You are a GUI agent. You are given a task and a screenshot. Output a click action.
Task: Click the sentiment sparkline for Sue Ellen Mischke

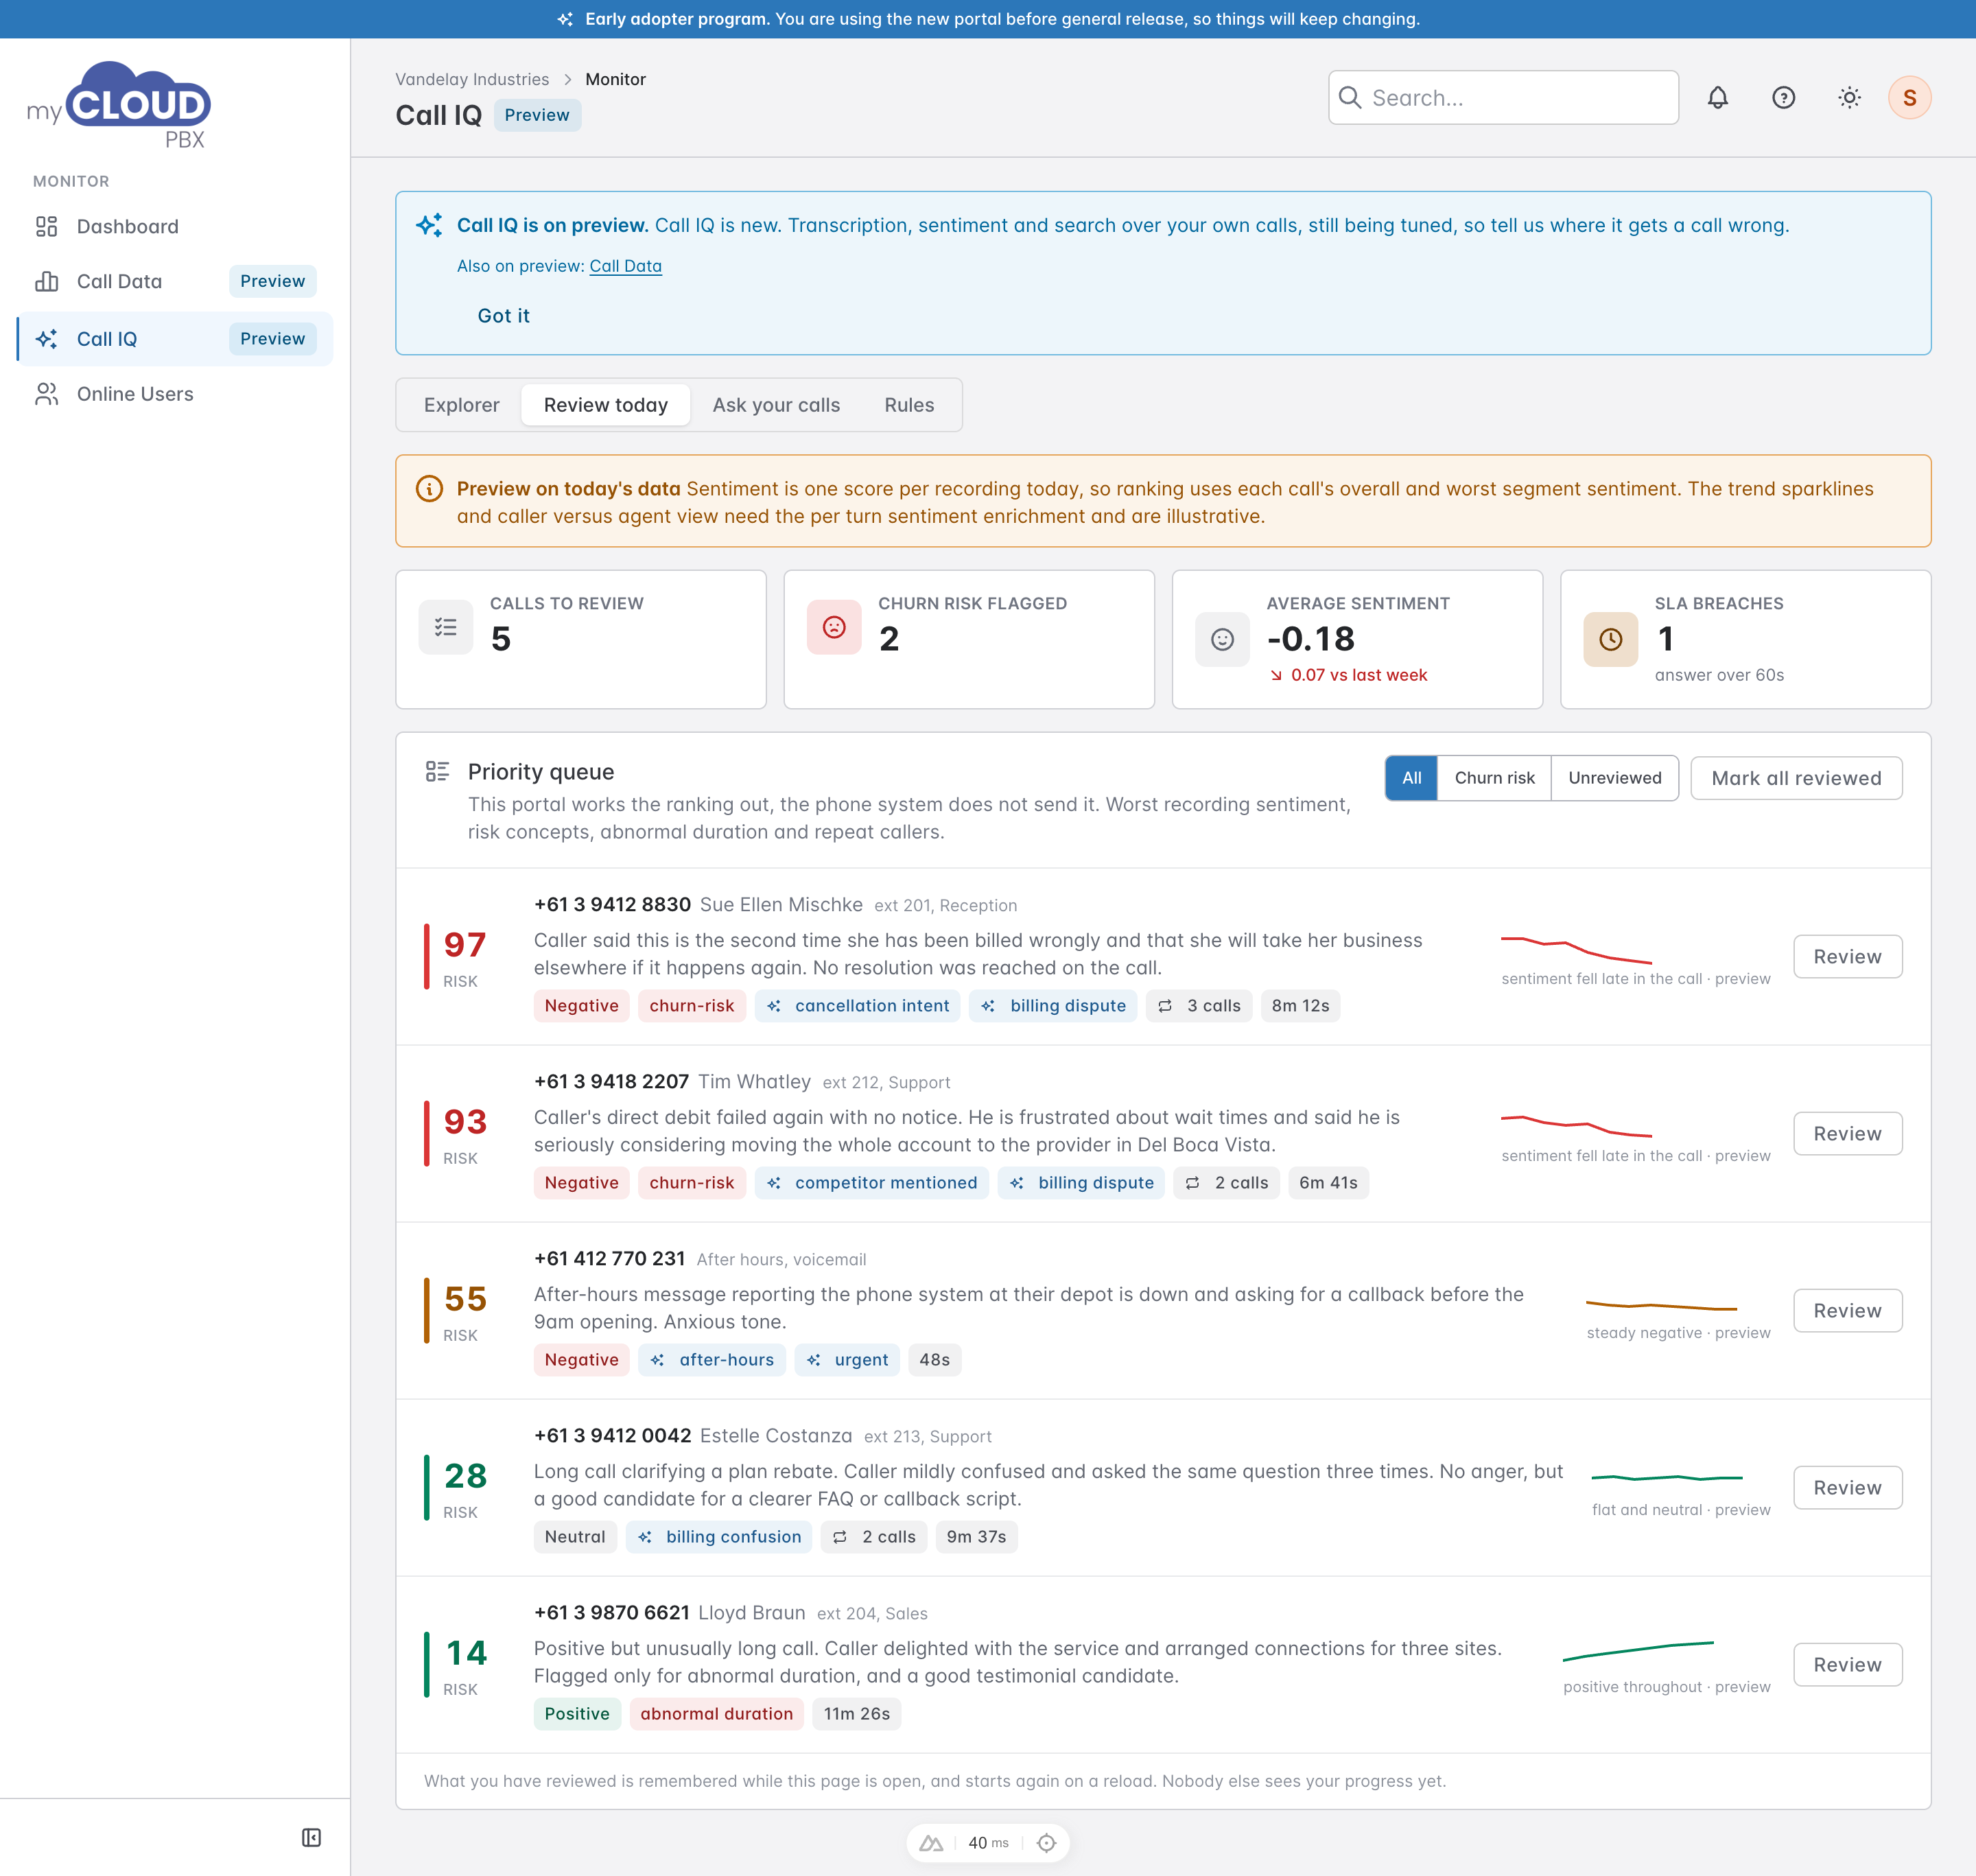(x=1576, y=950)
